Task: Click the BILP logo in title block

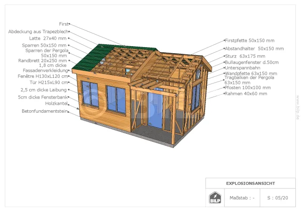Action: point(215,197)
